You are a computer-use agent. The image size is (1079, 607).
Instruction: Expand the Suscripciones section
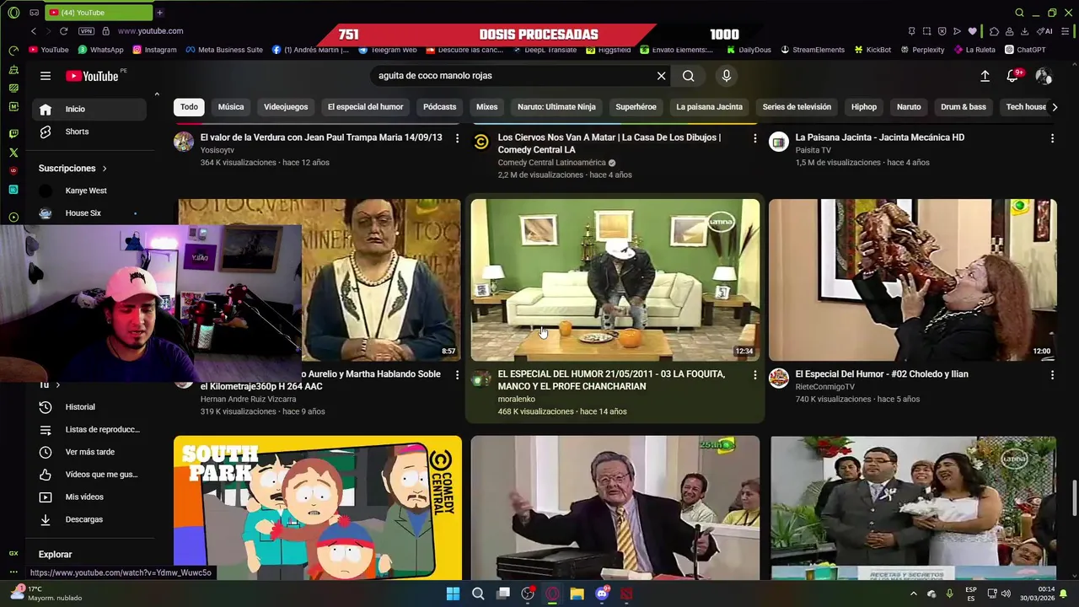point(72,169)
